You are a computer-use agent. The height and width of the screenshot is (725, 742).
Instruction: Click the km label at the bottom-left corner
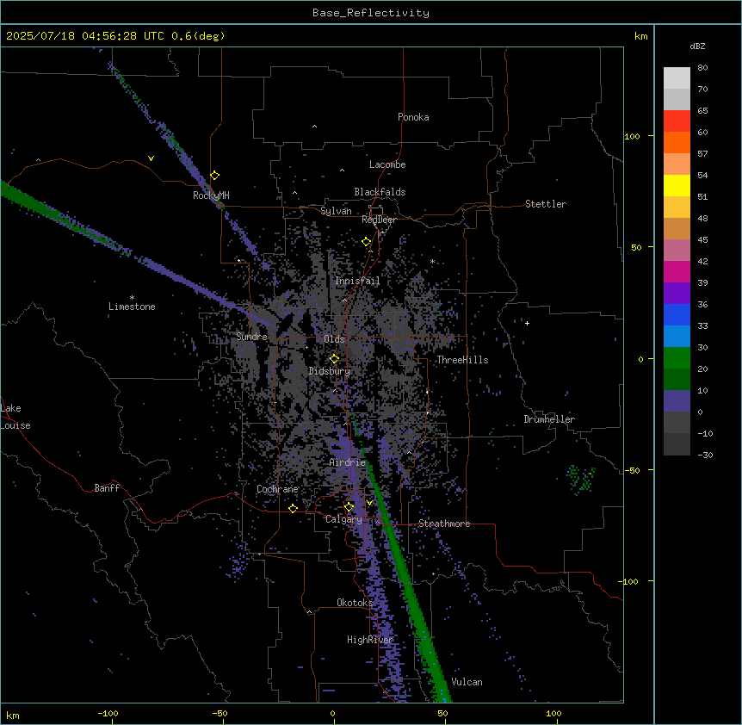click(x=13, y=715)
